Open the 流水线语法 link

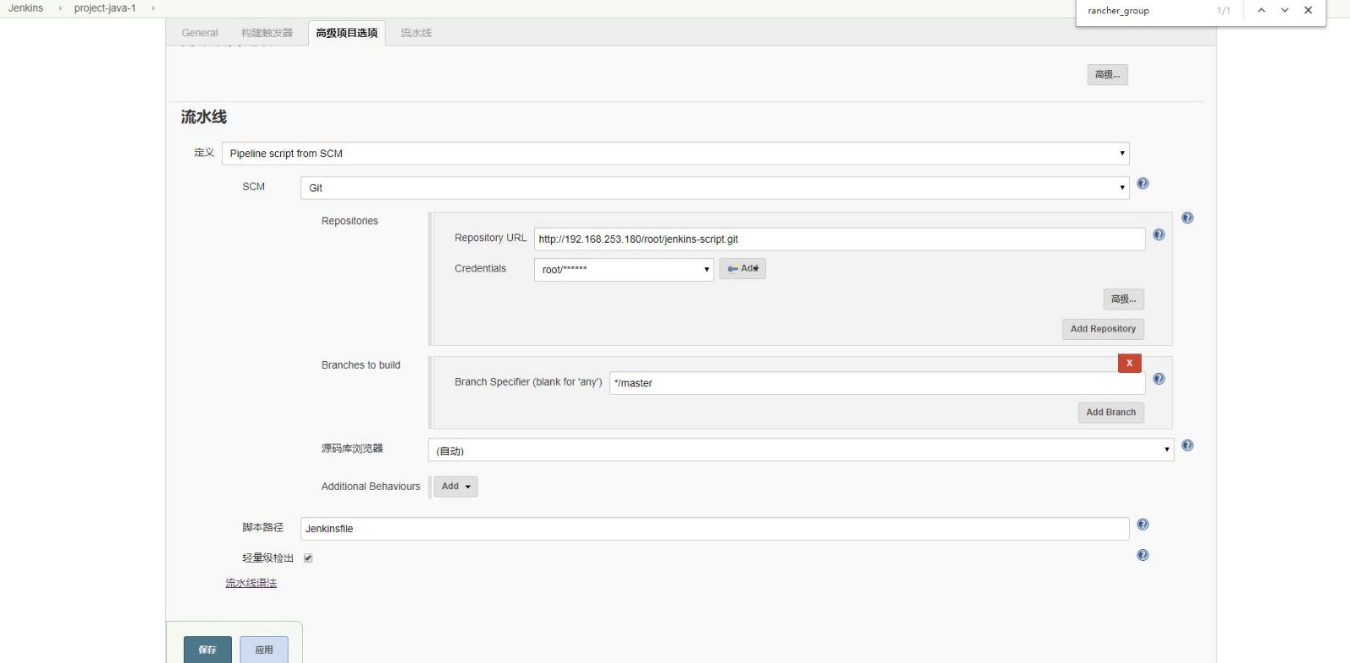pos(251,583)
